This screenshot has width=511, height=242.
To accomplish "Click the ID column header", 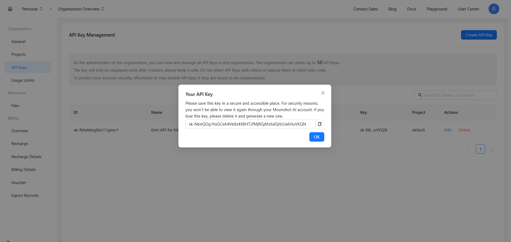I will click(x=76, y=112).
